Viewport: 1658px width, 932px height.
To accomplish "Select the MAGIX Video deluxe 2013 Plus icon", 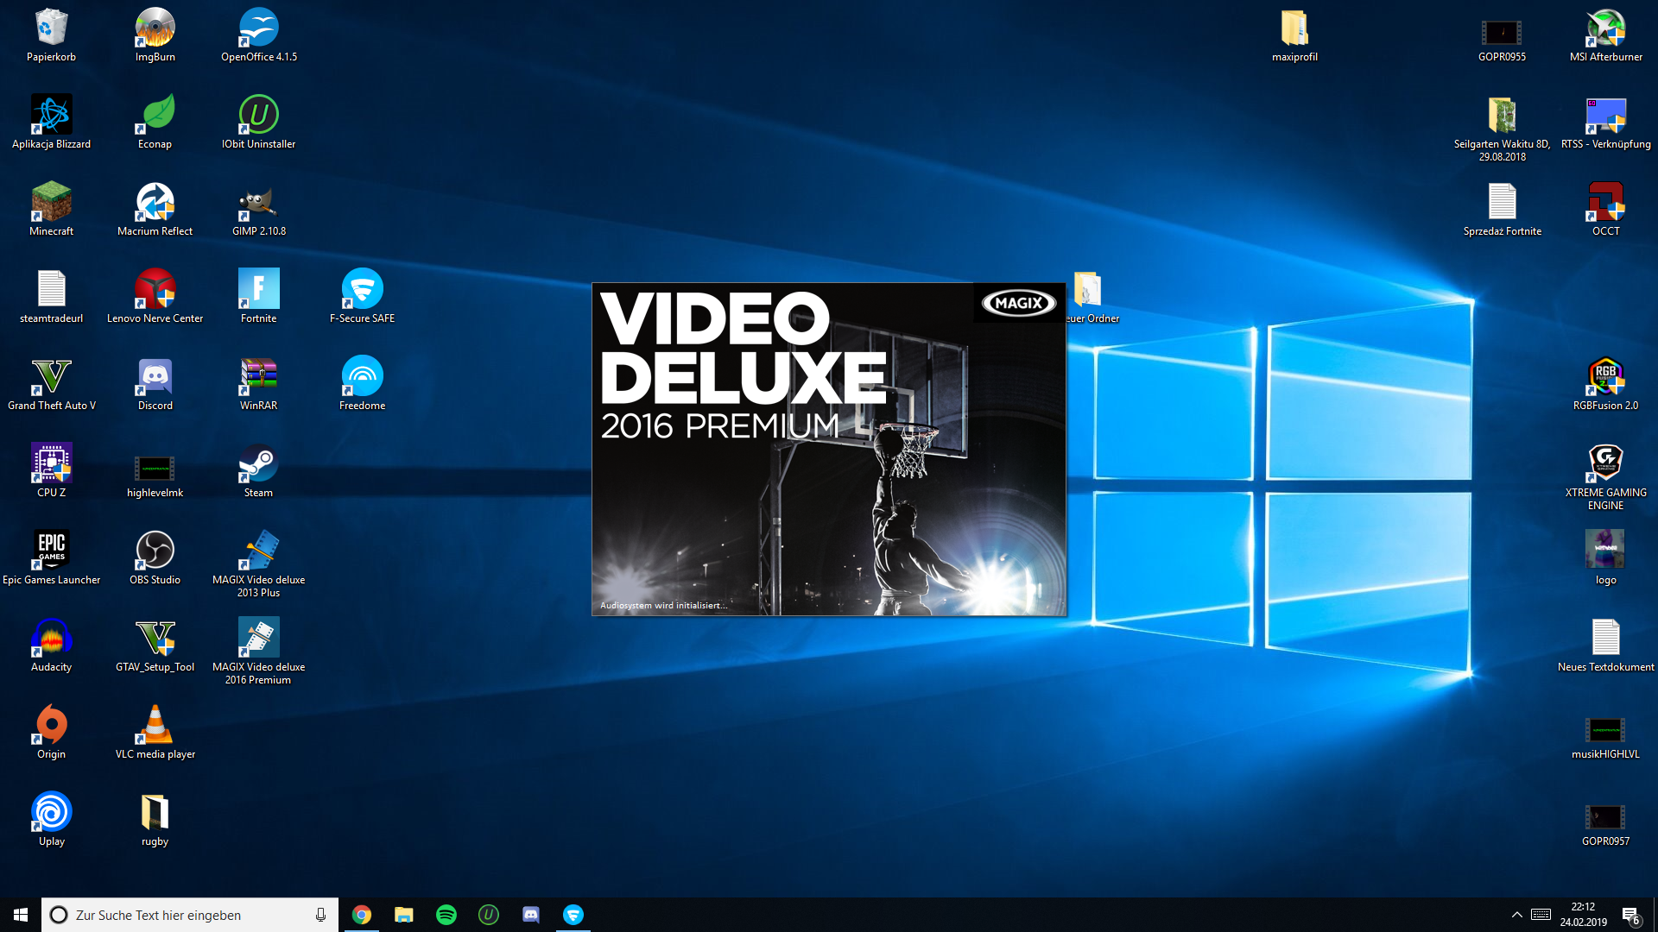I will 258,551.
